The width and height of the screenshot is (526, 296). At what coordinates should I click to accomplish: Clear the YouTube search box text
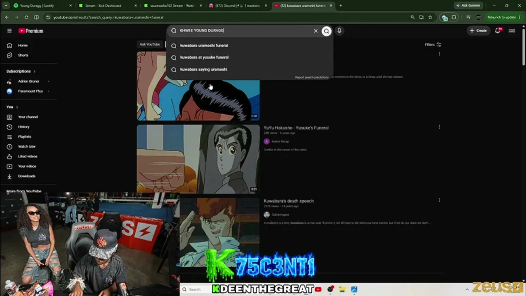point(316,31)
